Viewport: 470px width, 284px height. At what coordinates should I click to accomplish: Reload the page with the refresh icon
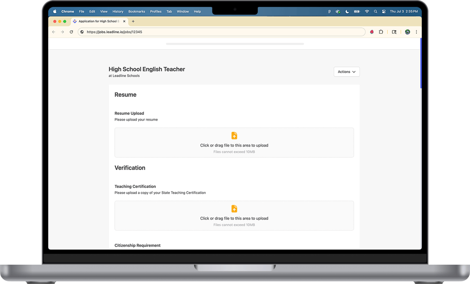[71, 32]
